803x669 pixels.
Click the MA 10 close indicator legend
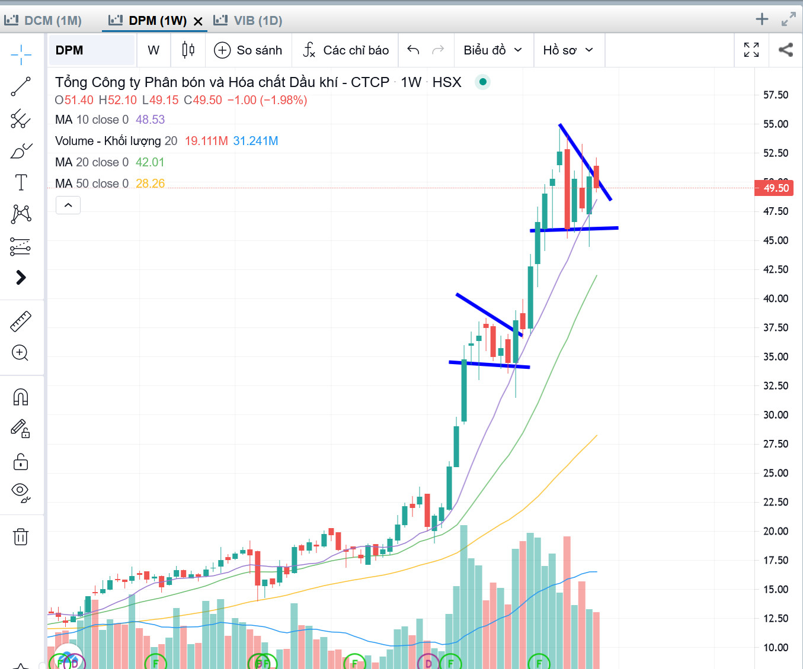[110, 120]
